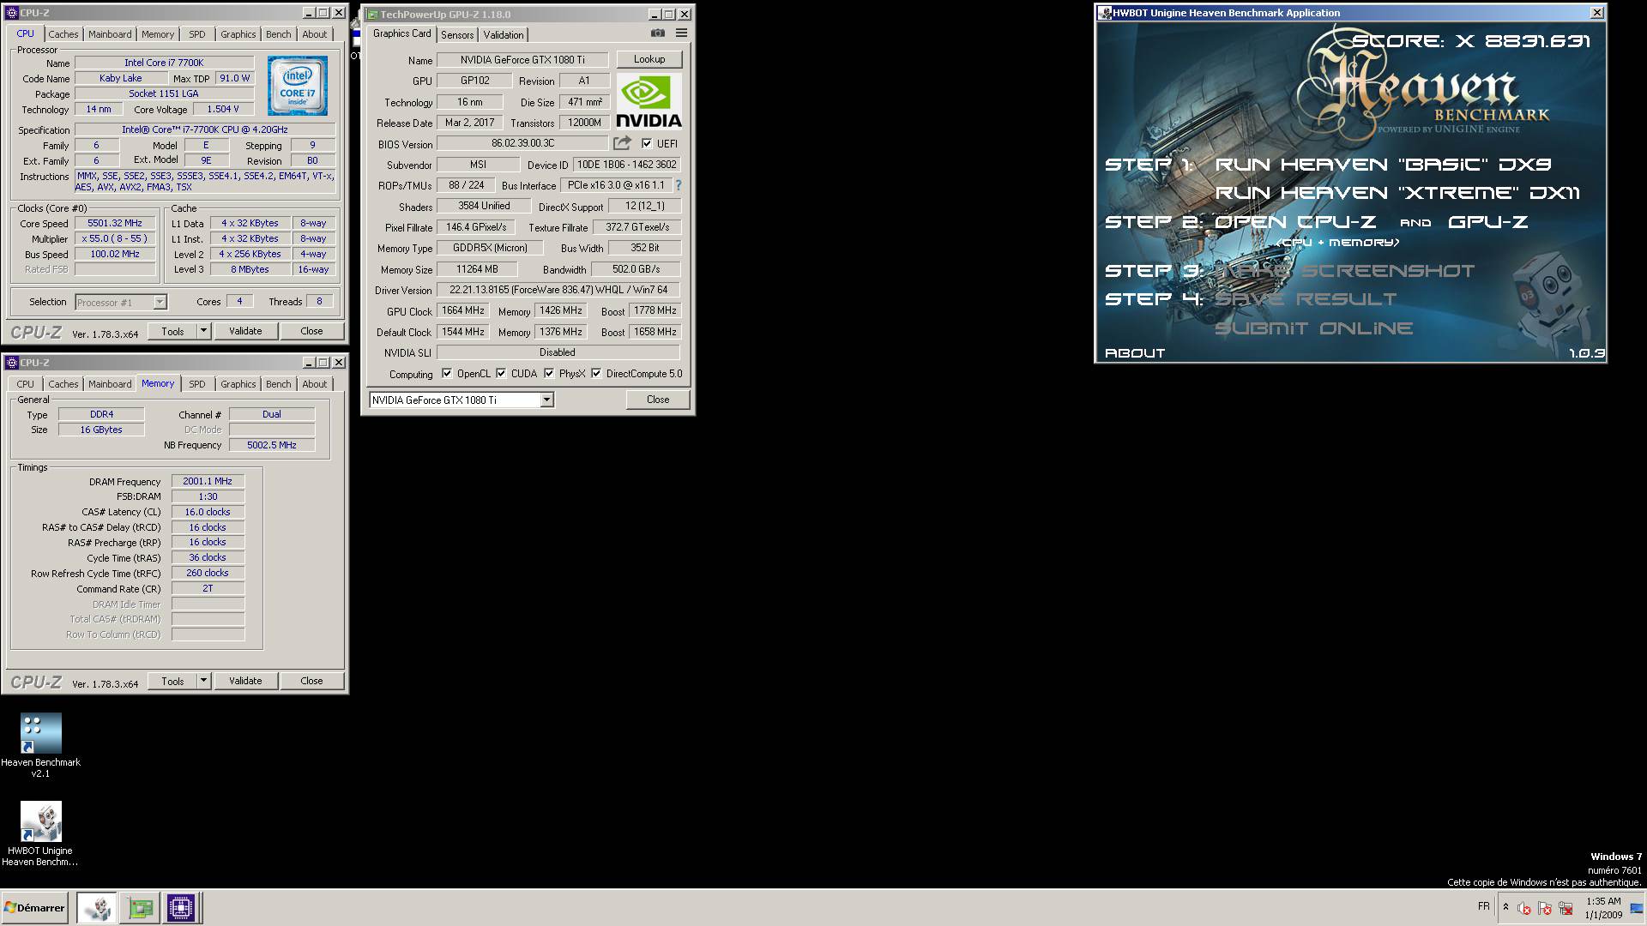
Task: Click Close button in GPU-Z
Action: click(658, 400)
